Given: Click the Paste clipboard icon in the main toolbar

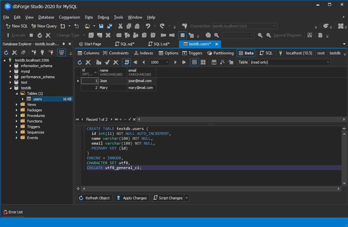Looking at the screenshot, I should 137,26.
